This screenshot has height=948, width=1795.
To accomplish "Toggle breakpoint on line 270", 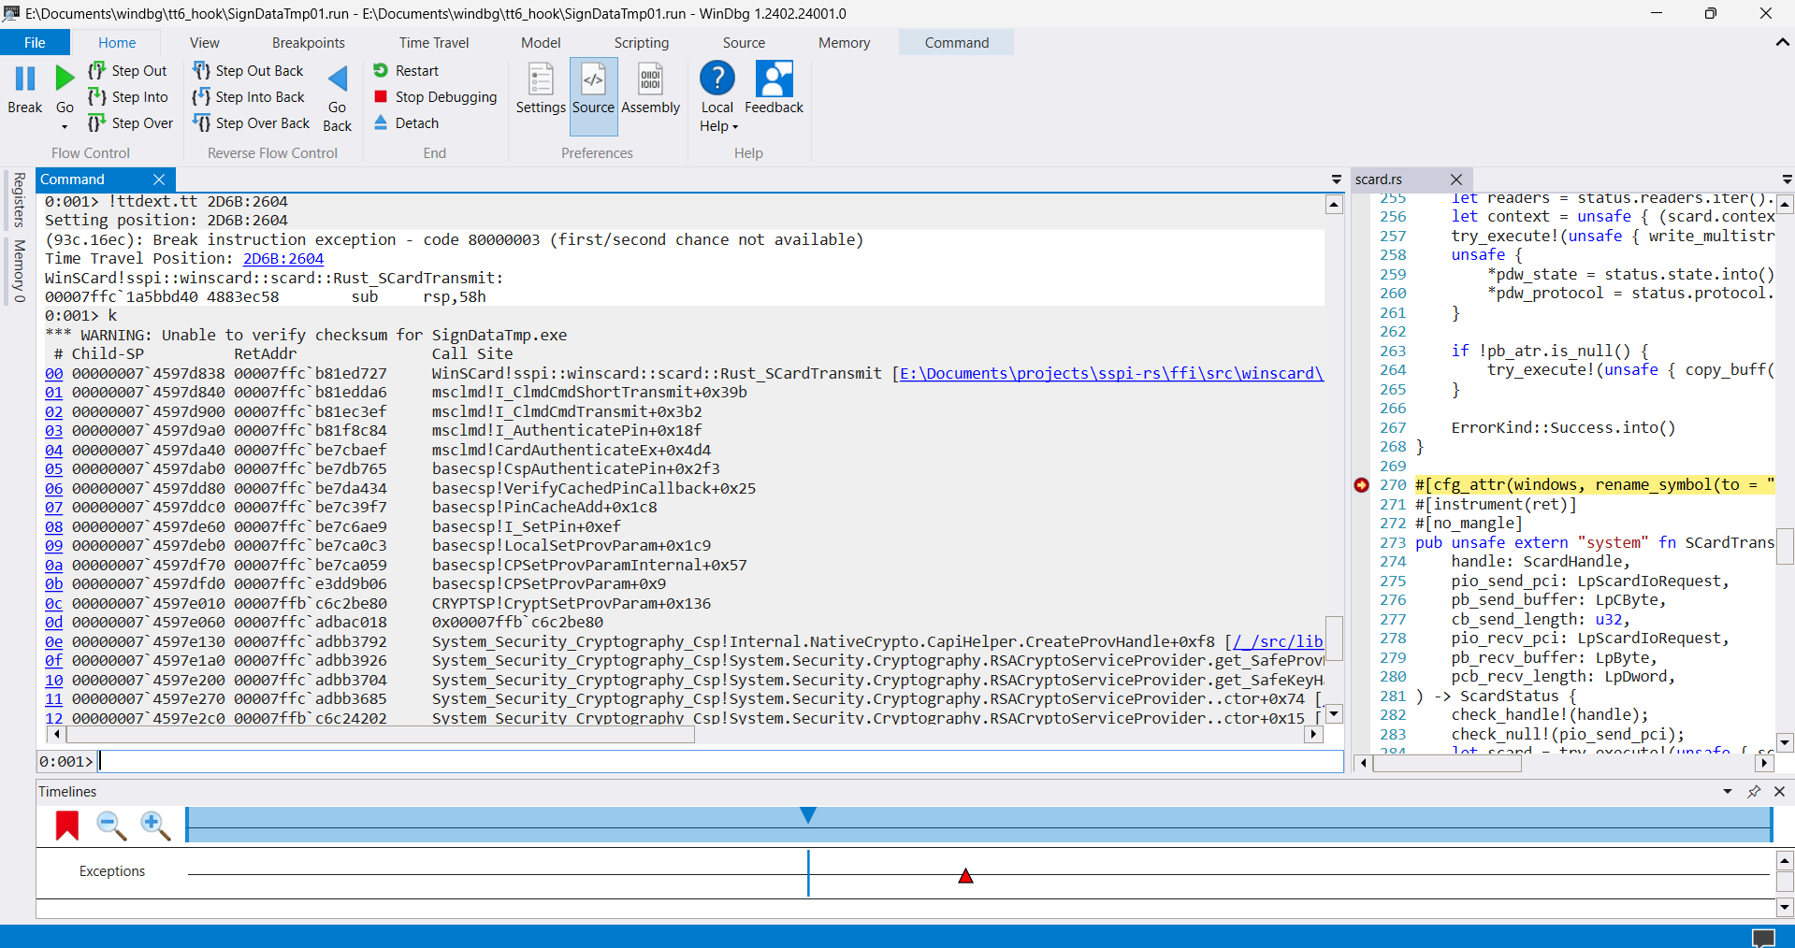I will pyautogui.click(x=1361, y=485).
